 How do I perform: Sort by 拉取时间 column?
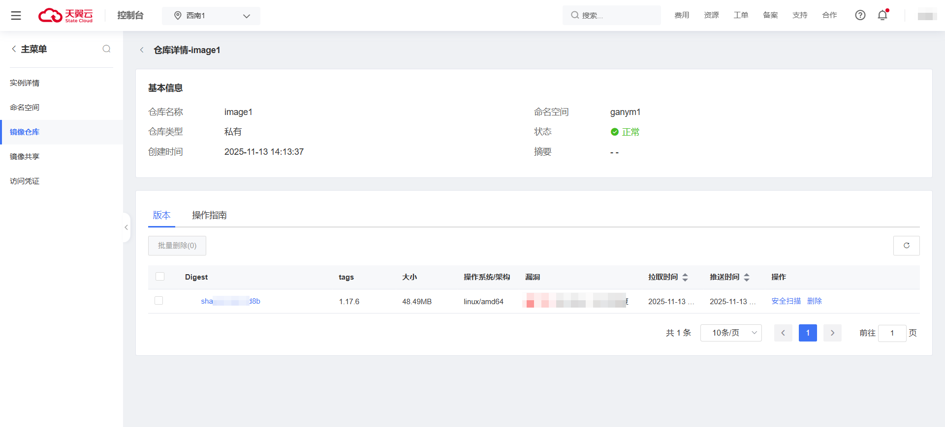[x=685, y=277]
